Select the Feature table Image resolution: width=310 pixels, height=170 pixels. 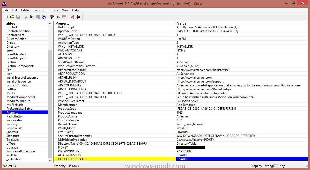click(11, 62)
